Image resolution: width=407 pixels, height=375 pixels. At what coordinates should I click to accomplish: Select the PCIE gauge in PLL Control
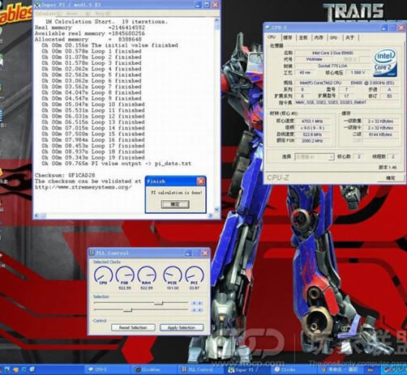tap(173, 275)
